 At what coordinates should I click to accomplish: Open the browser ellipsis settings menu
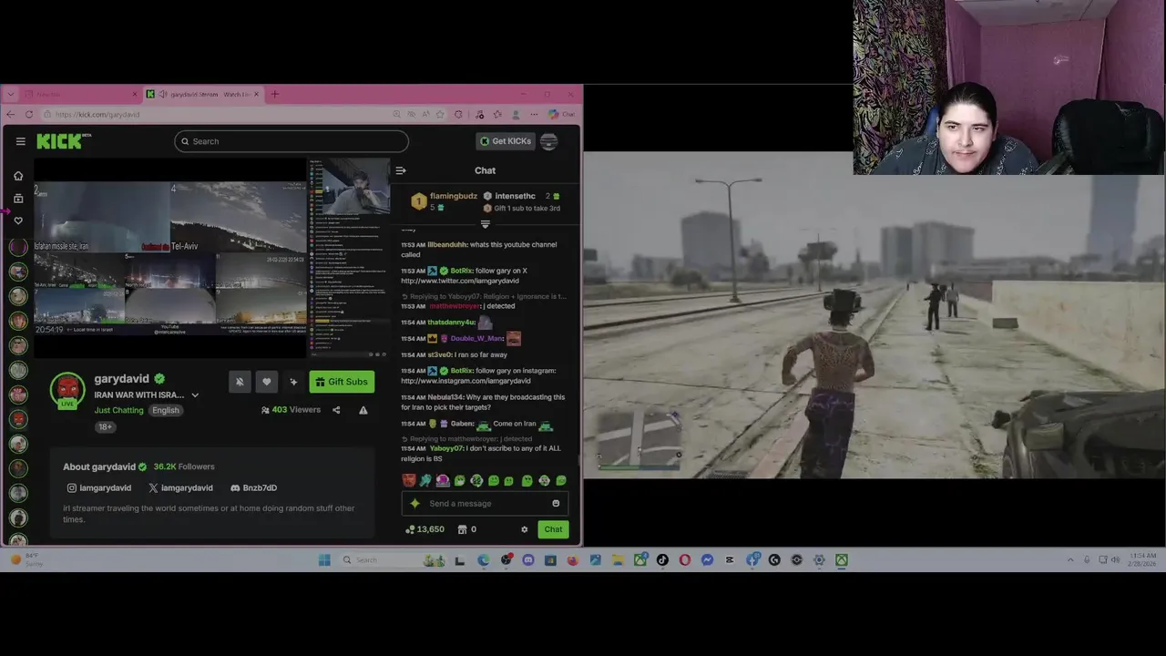[x=536, y=114]
